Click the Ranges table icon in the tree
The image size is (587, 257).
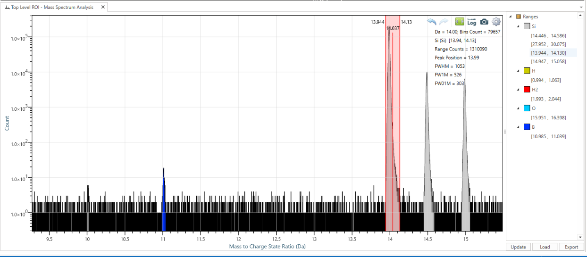(519, 17)
